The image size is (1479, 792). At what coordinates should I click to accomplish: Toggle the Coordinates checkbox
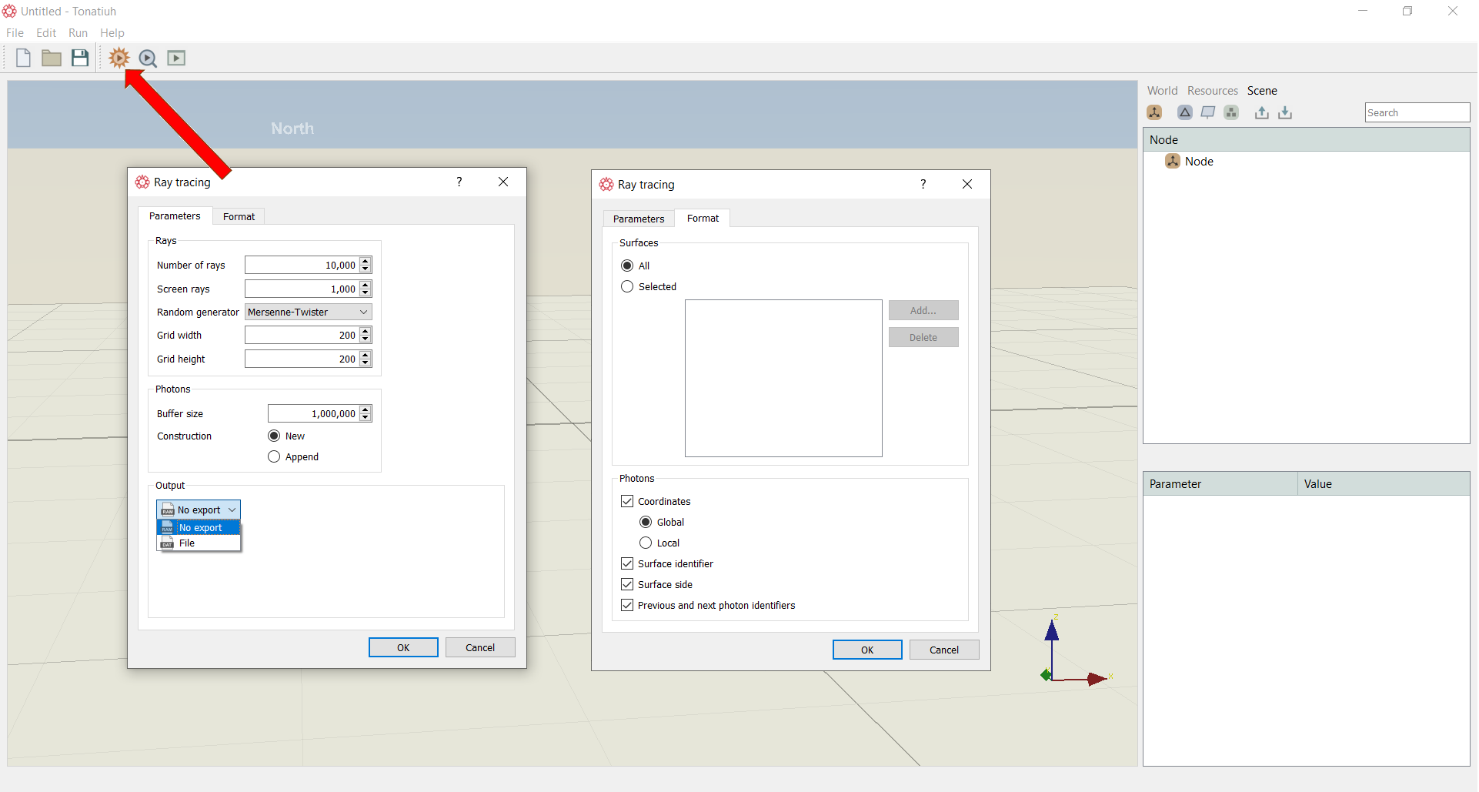(627, 501)
